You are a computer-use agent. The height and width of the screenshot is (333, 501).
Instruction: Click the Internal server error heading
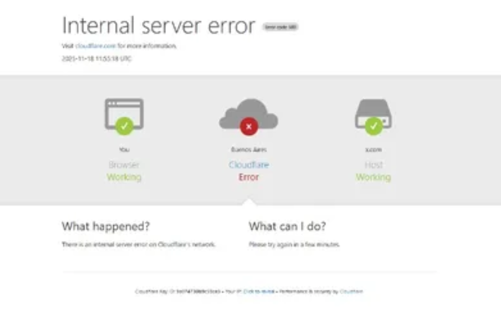[x=159, y=26]
